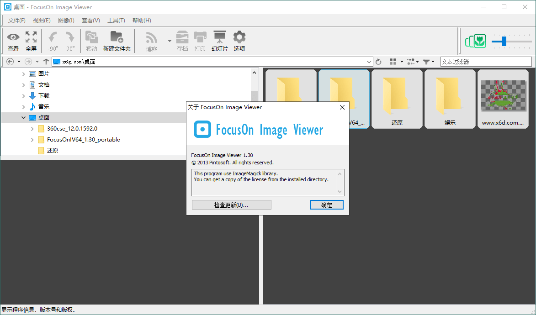Open the 选项 options settings
536x315 pixels.
[239, 40]
